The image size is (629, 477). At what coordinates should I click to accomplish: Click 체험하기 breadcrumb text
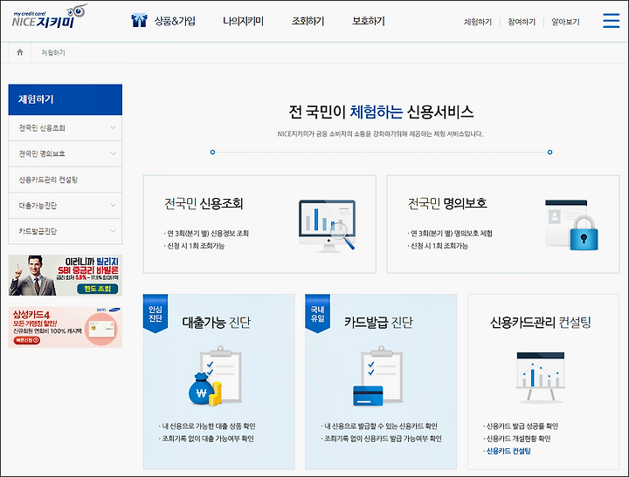(x=53, y=52)
